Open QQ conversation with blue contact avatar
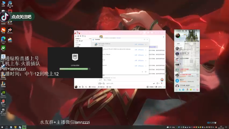This screenshot has width=229, height=129. click(187, 81)
